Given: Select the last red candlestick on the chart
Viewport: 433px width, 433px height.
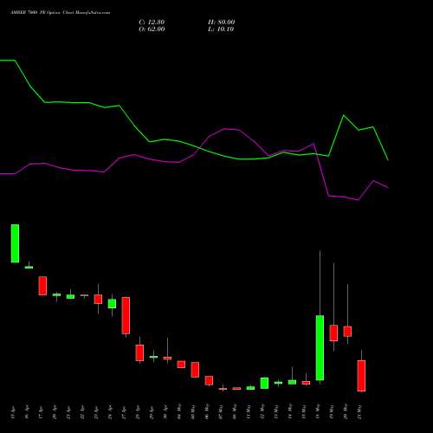Looking at the screenshot, I should [361, 376].
